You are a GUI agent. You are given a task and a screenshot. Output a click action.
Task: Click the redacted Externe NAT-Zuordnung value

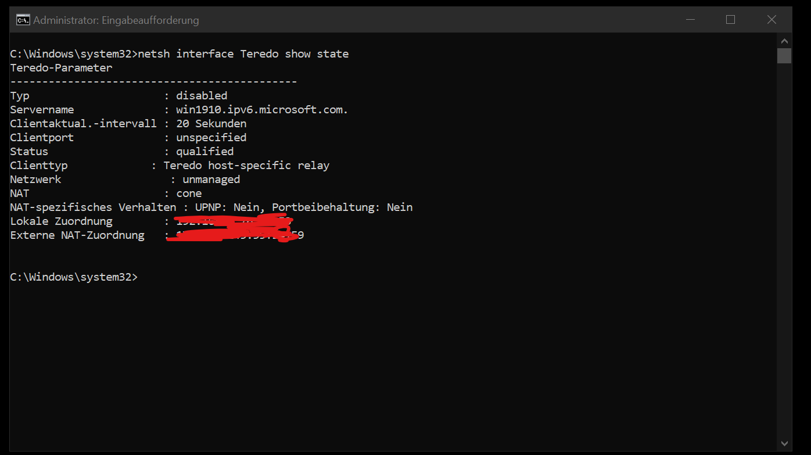pyautogui.click(x=235, y=235)
